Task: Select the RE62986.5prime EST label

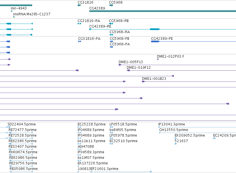Action: (x=23, y=158)
